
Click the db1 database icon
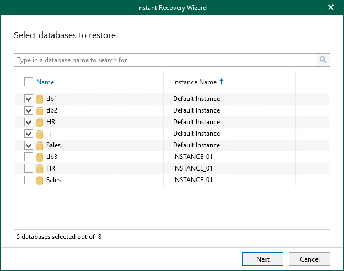click(x=40, y=99)
